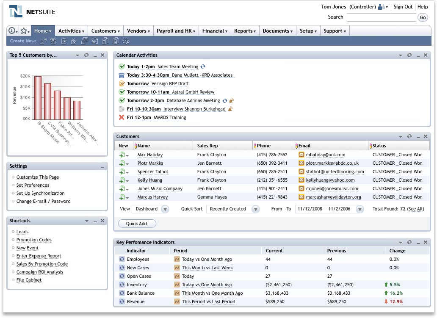
Task: Open the Help link
Action: 423,7
